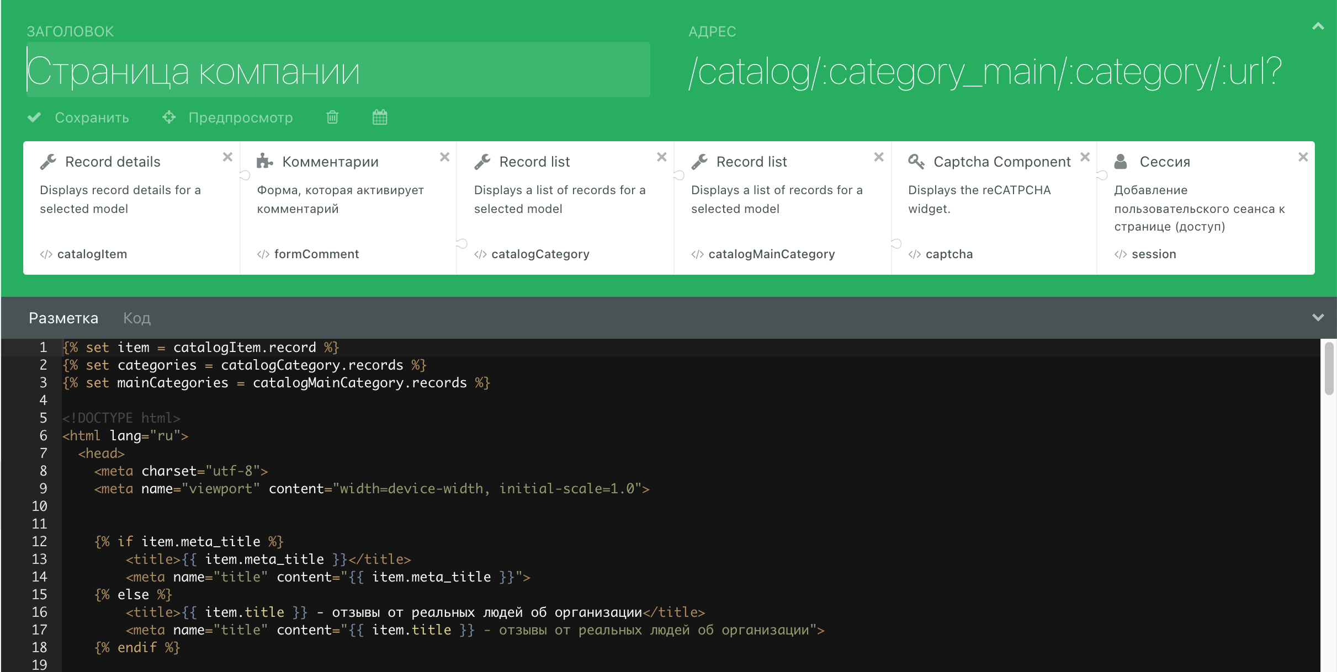This screenshot has width=1337, height=672.
Task: Click the Save checkmark icon
Action: (x=34, y=117)
